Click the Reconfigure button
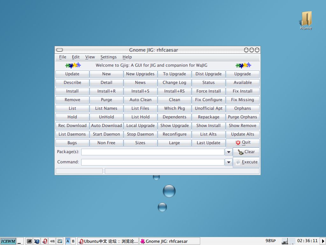Image resolution: width=326 pixels, height=245 pixels. [x=174, y=134]
